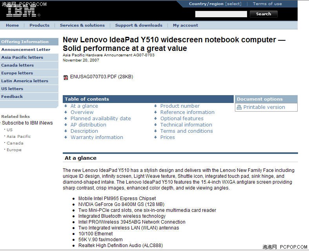Click the search input field
The image size is (309, 251).
click(x=221, y=14)
